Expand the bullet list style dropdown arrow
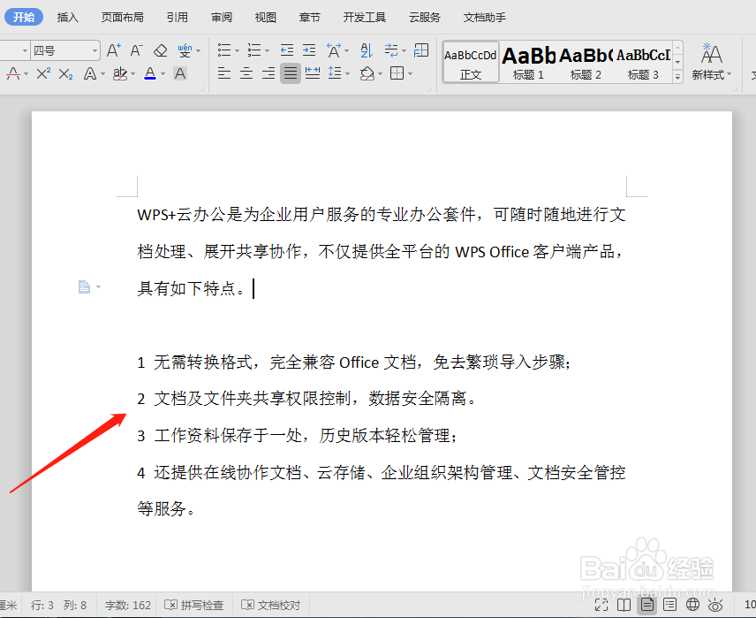 (238, 50)
